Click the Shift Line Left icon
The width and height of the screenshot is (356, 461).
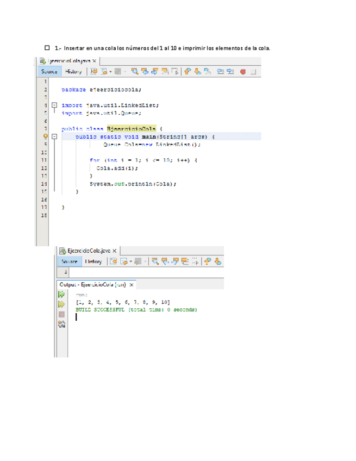(221, 71)
